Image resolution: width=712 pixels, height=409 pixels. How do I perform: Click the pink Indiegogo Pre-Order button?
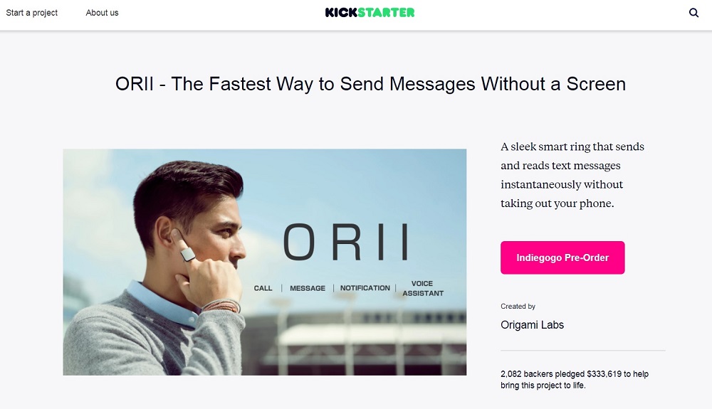(x=562, y=257)
